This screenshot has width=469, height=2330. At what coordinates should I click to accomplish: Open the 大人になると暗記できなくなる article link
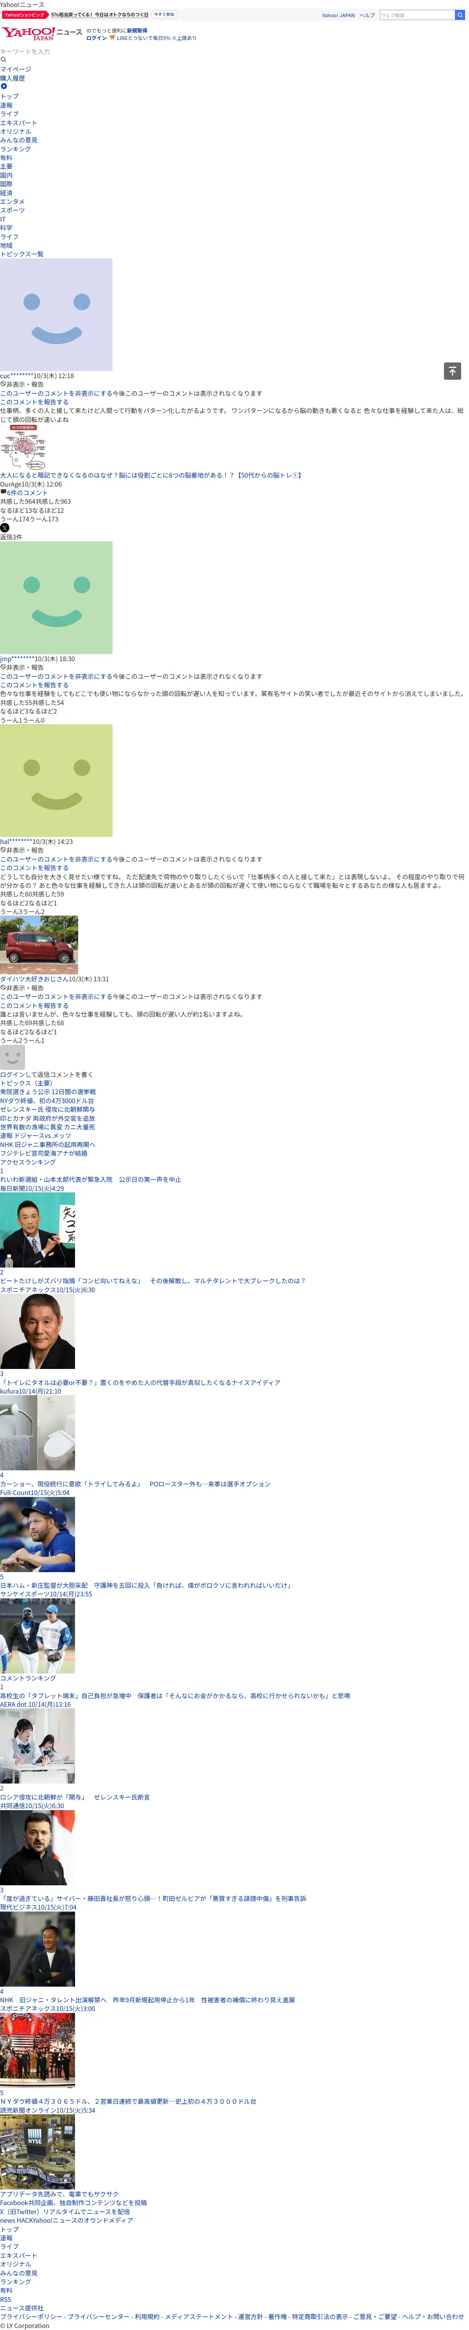click(151, 475)
